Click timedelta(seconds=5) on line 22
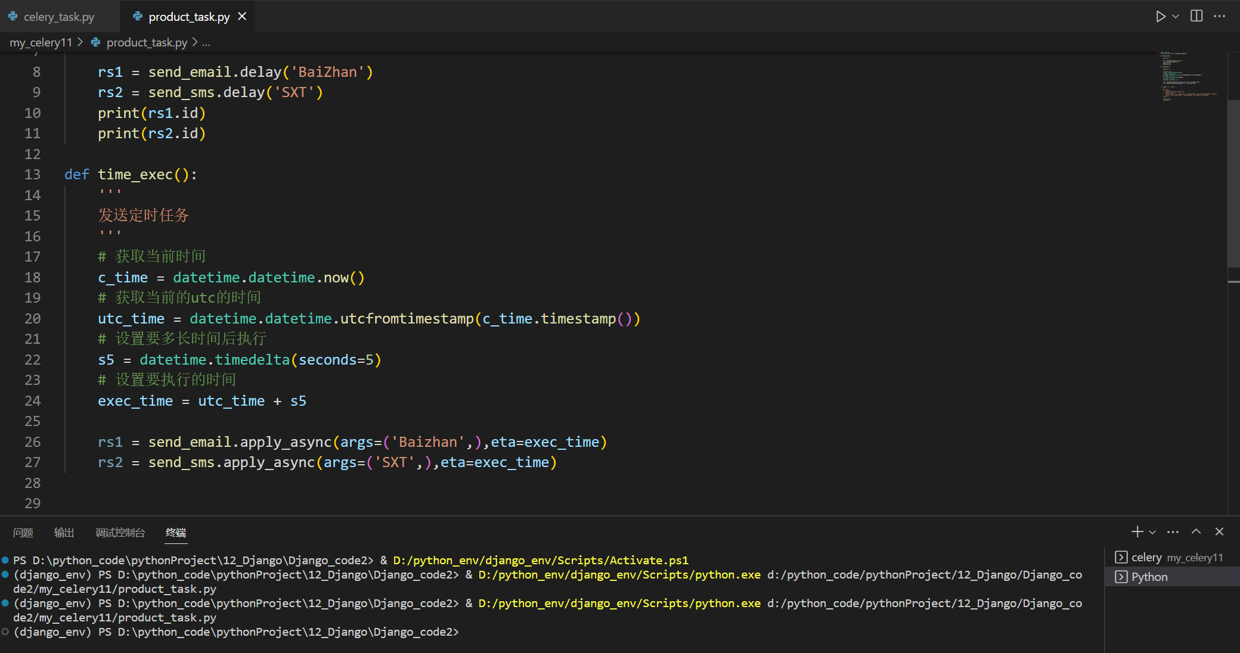1240x653 pixels. pos(297,360)
